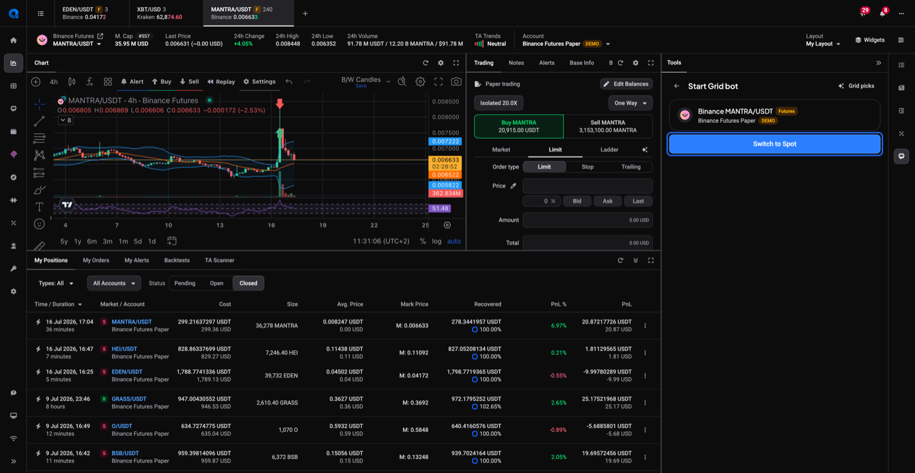Image resolution: width=915 pixels, height=473 pixels.
Task: Filter positions by Pending status
Action: tap(185, 284)
